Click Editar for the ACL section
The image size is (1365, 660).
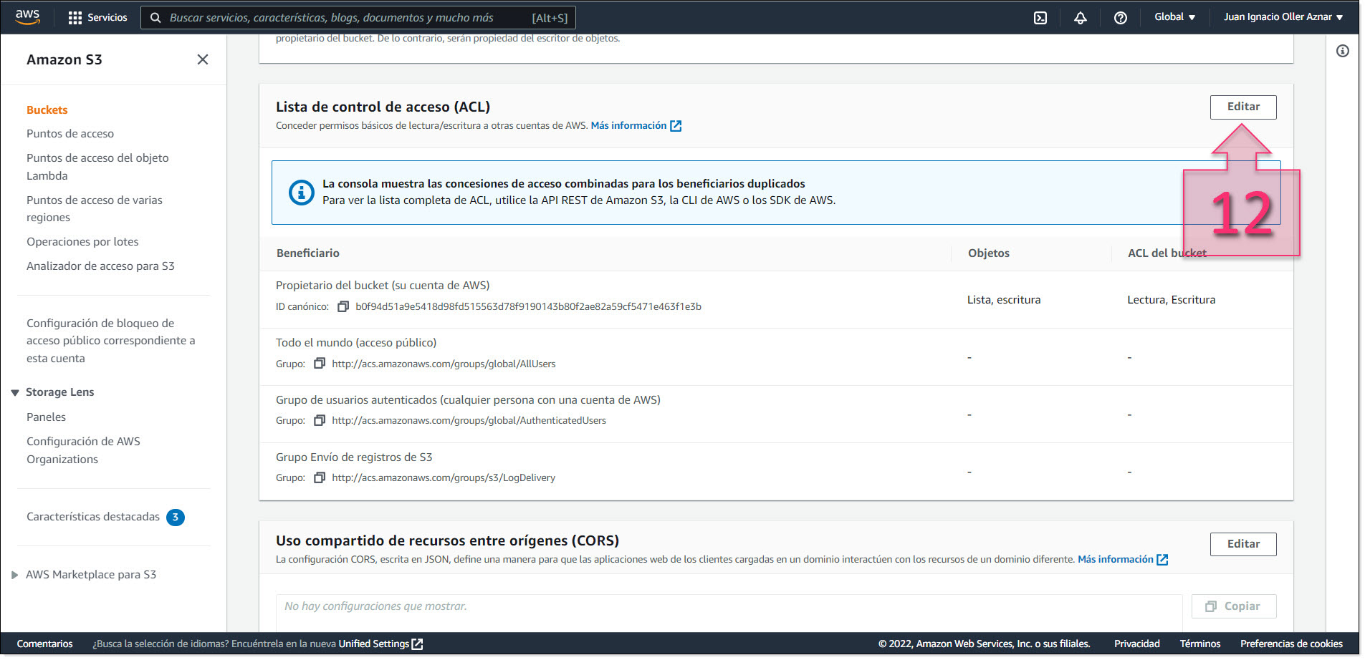tap(1242, 107)
